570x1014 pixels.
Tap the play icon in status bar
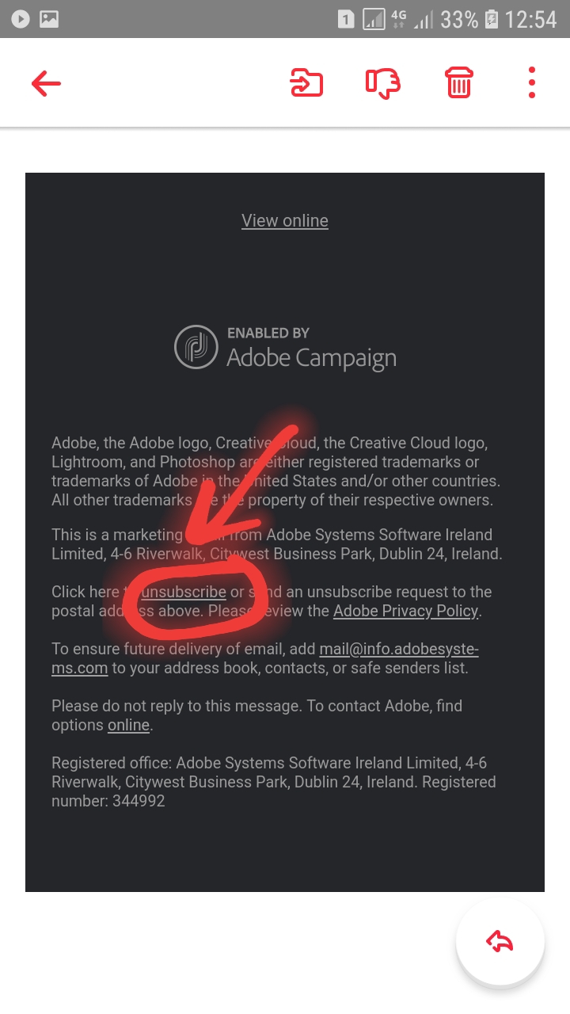click(21, 19)
